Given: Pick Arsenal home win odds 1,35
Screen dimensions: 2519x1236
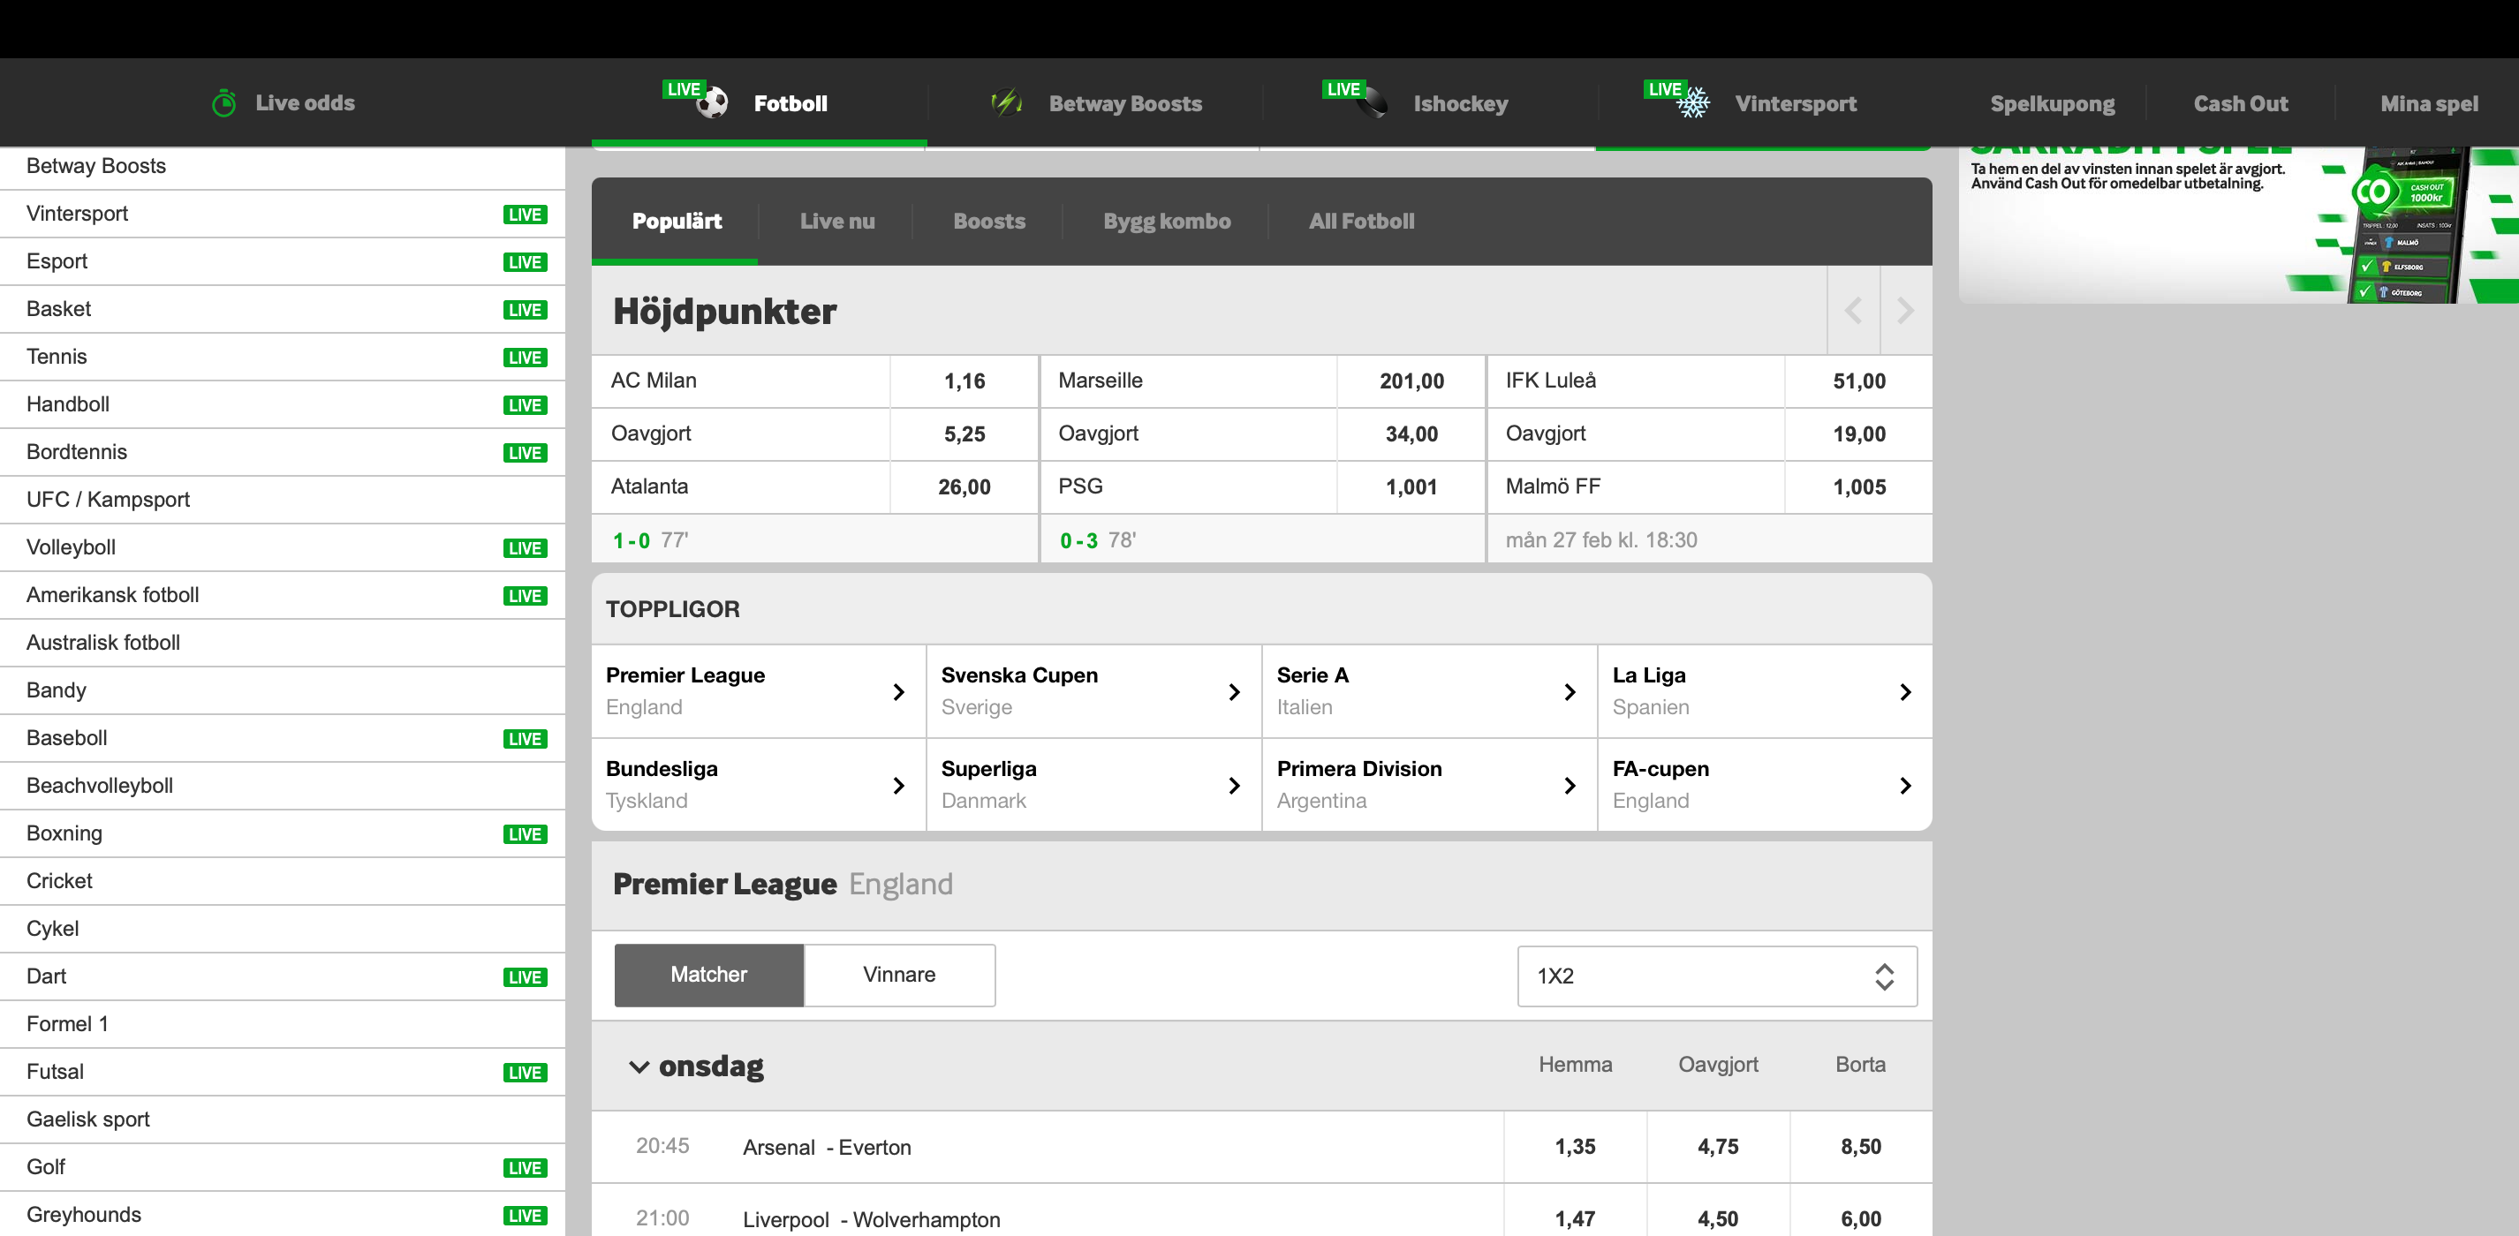Looking at the screenshot, I should pos(1576,1146).
